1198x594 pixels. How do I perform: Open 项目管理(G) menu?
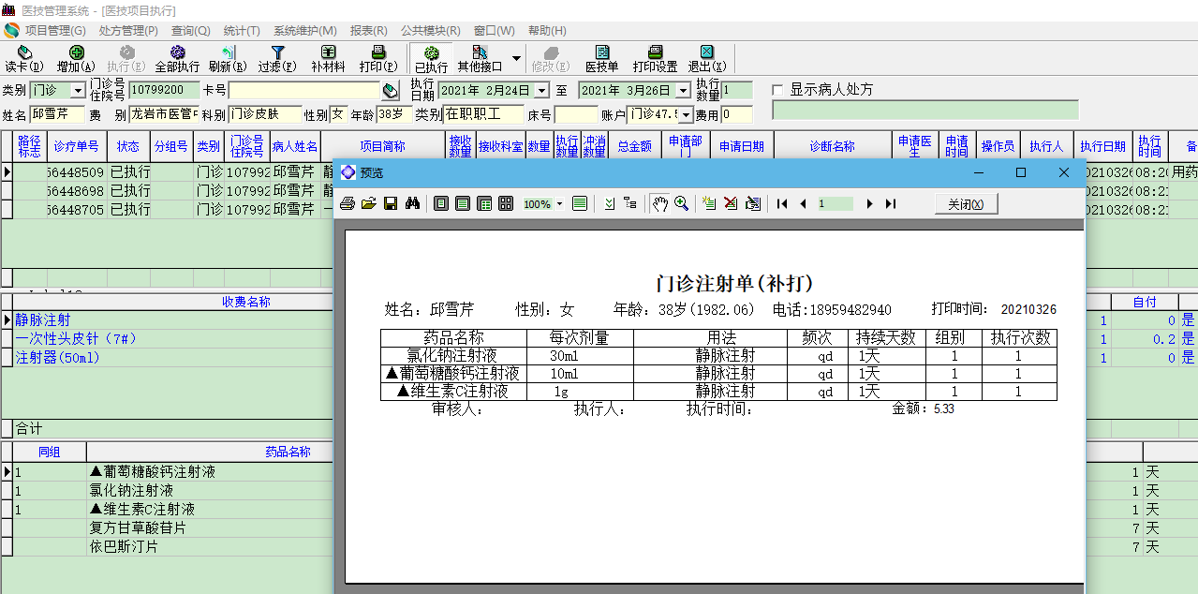[x=55, y=30]
